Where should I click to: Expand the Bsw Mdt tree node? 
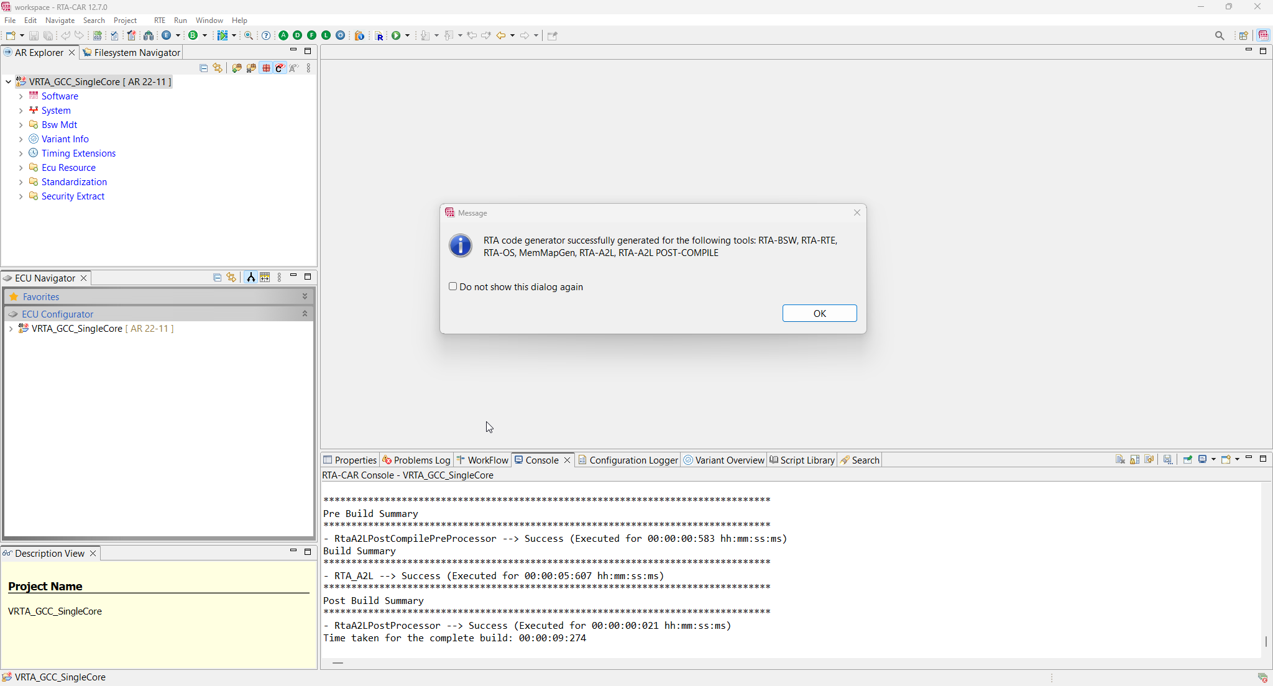coord(21,125)
